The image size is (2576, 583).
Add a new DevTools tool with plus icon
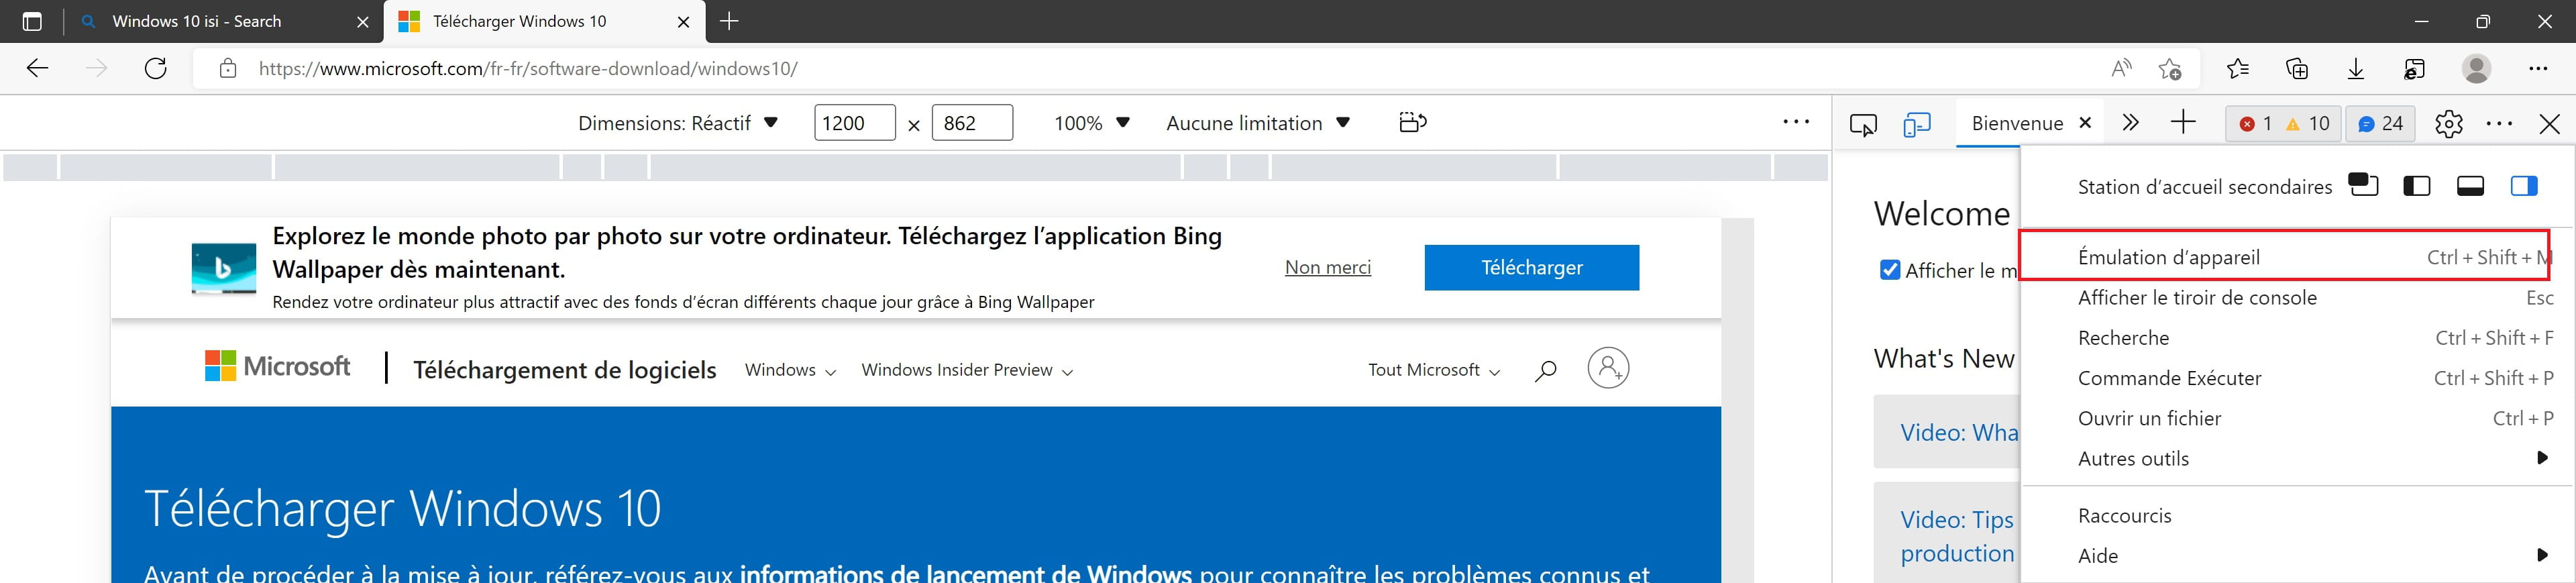(2184, 123)
